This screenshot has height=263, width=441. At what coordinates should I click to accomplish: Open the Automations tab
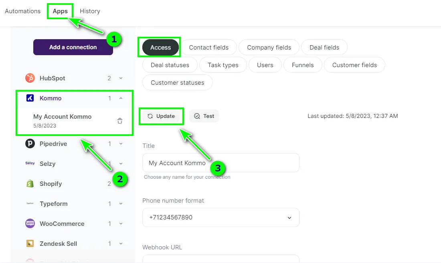tap(22, 11)
